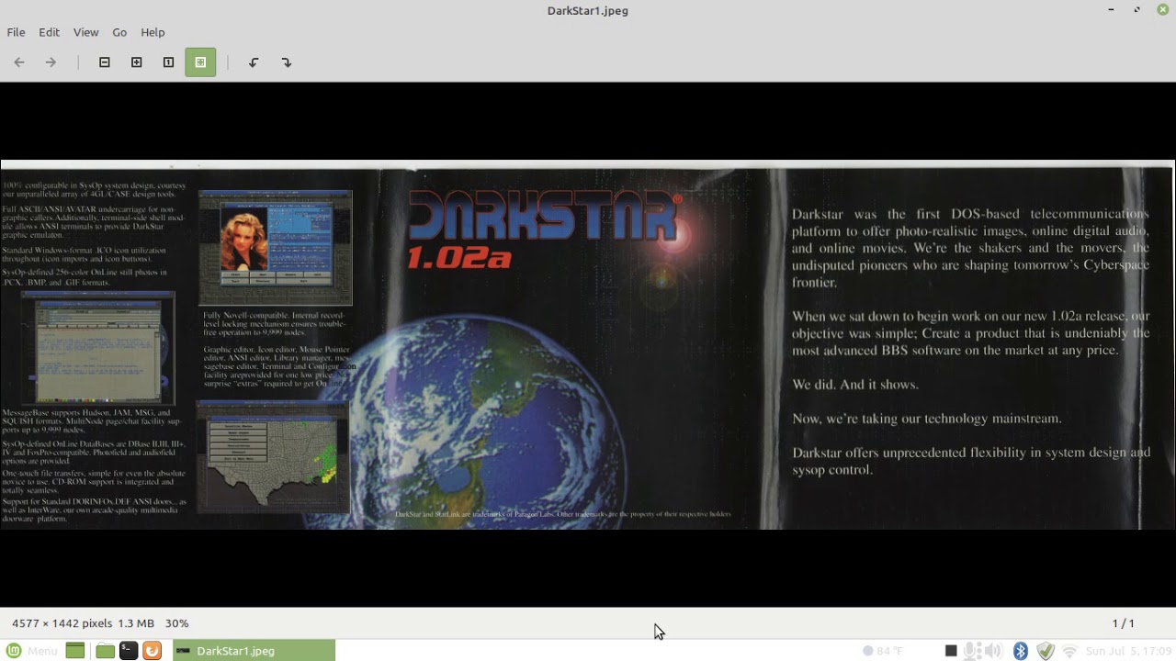This screenshot has width=1176, height=661.
Task: Minimize the image viewer window
Action: pos(1111,10)
